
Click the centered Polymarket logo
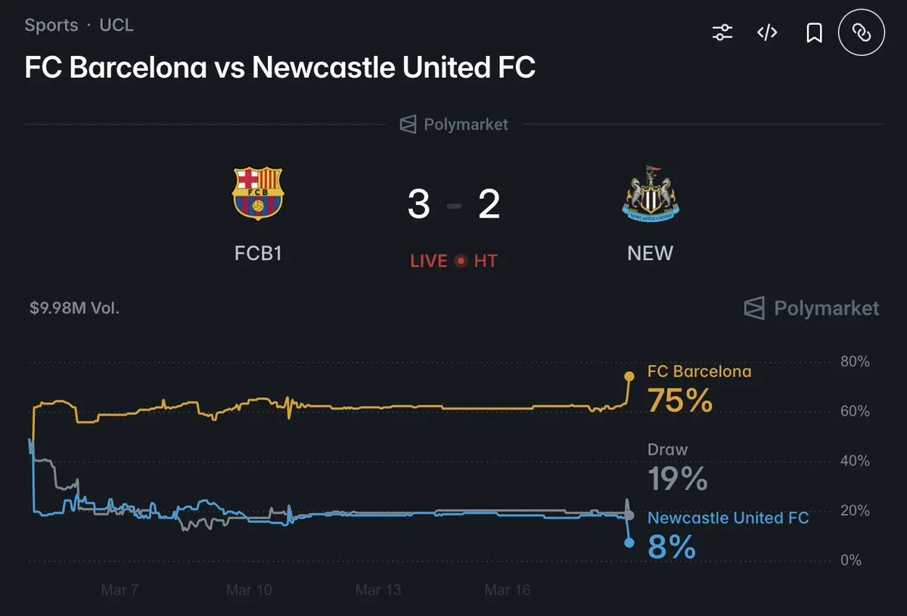(454, 124)
